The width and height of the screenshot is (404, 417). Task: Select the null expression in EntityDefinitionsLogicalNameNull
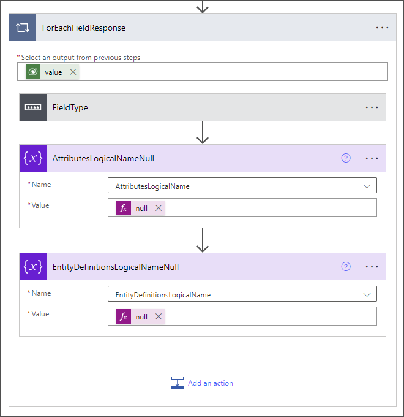141,317
